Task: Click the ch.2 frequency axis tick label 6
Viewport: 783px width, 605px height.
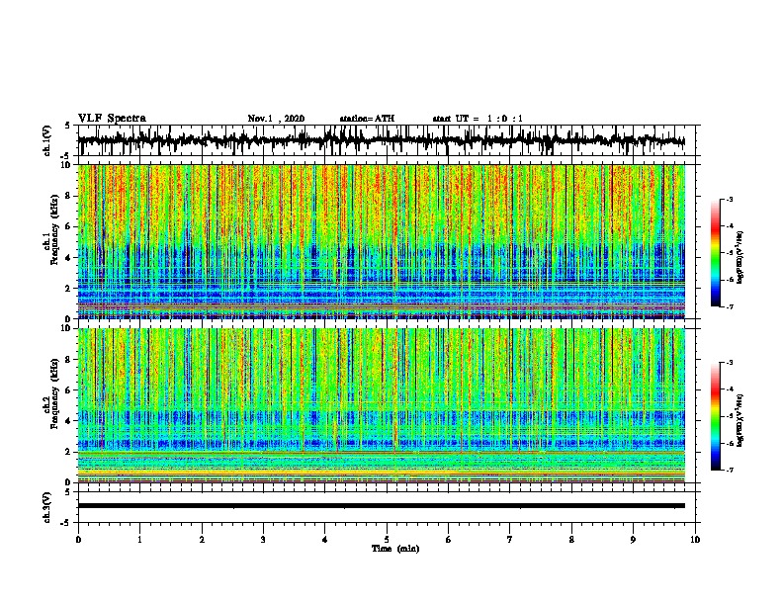Action: 69,390
